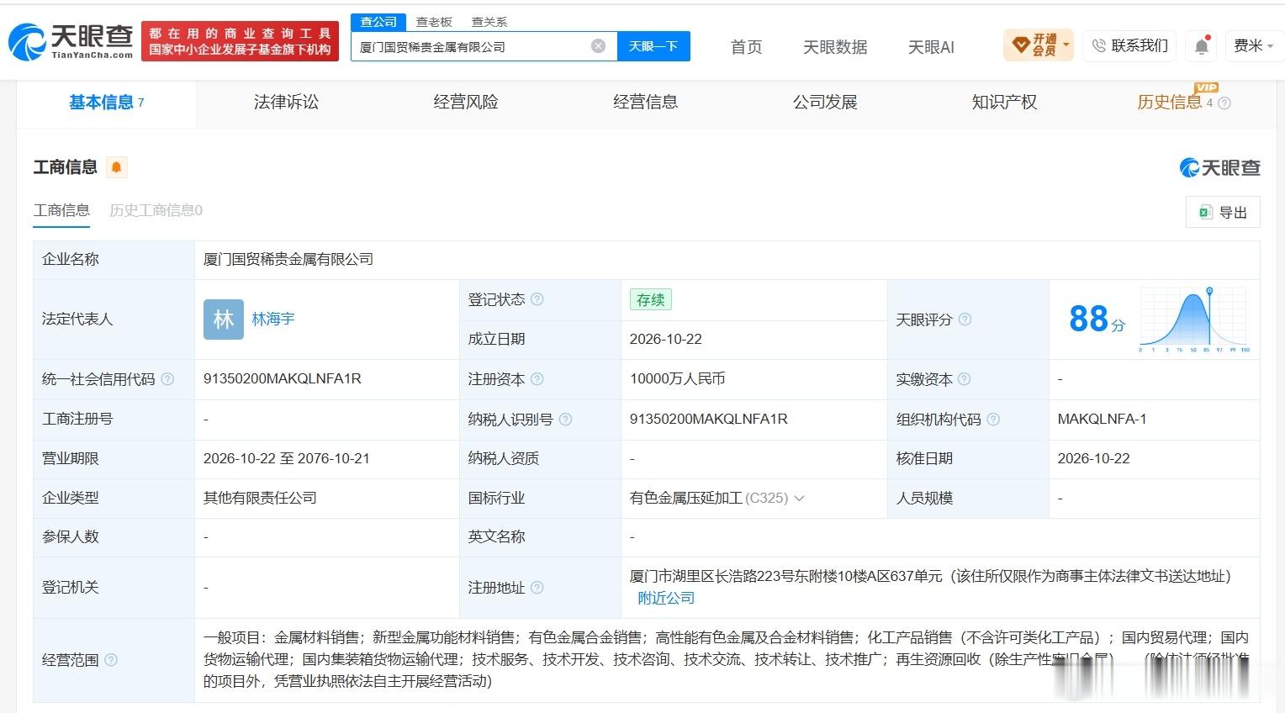Image resolution: width=1285 pixels, height=713 pixels.
Task: Click the credit code 91350200MAKQLNFA1R in 统一社会信用代码 row
Action: pyautogui.click(x=283, y=379)
